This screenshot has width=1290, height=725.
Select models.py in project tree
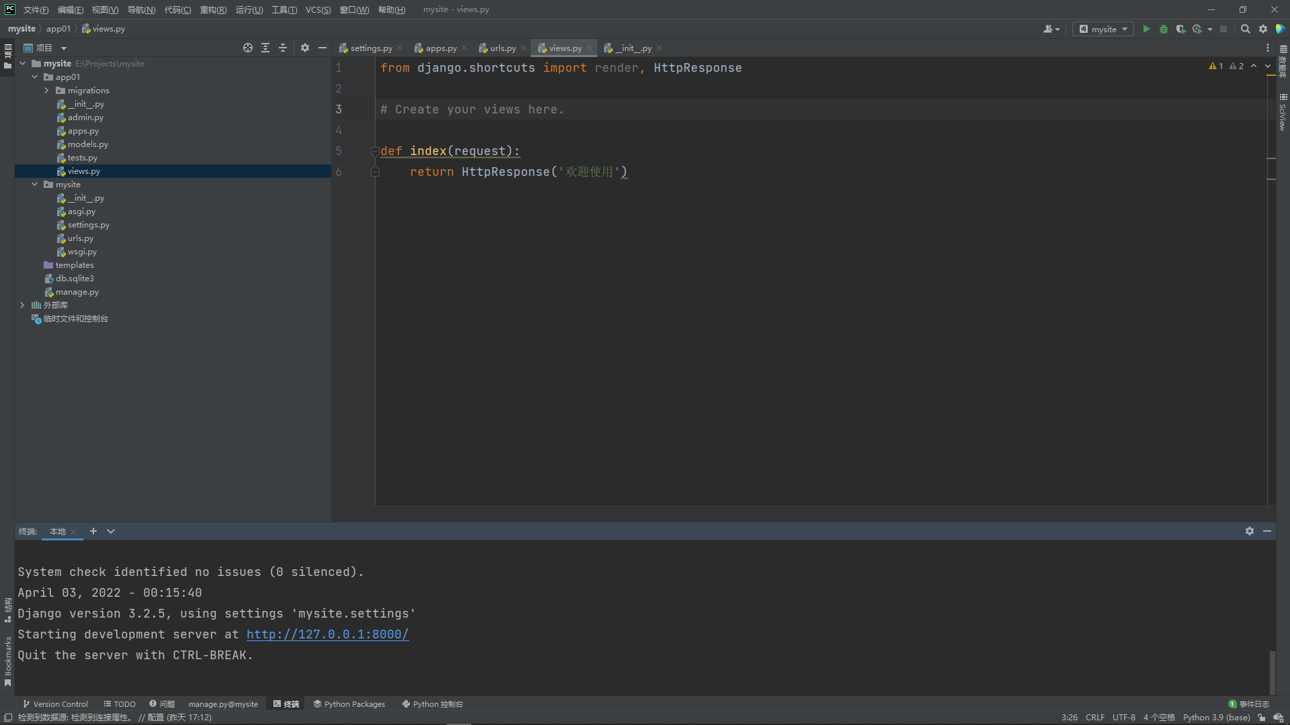87,144
